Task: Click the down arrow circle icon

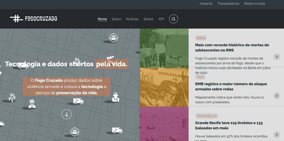Action: point(67,114)
